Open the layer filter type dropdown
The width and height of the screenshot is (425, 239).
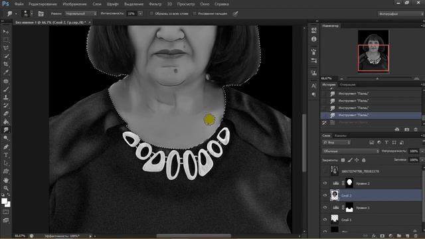[x=337, y=143]
